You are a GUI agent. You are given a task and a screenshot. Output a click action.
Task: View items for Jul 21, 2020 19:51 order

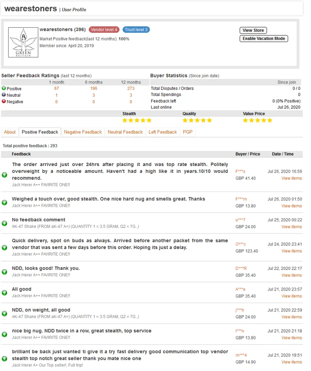click(292, 362)
